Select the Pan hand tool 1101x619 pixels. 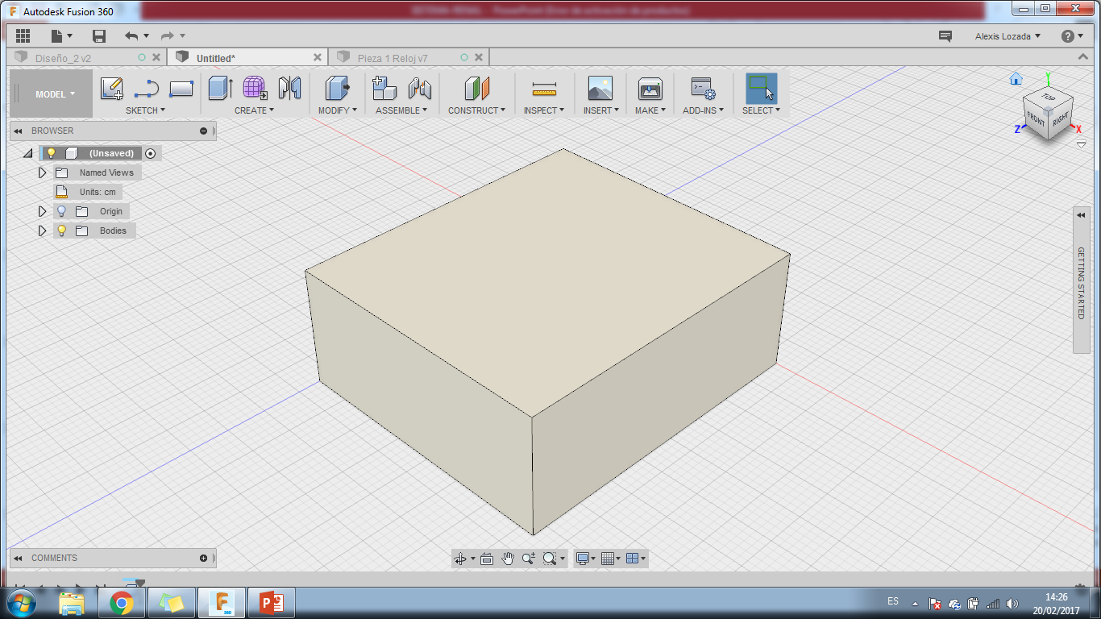[x=508, y=558]
